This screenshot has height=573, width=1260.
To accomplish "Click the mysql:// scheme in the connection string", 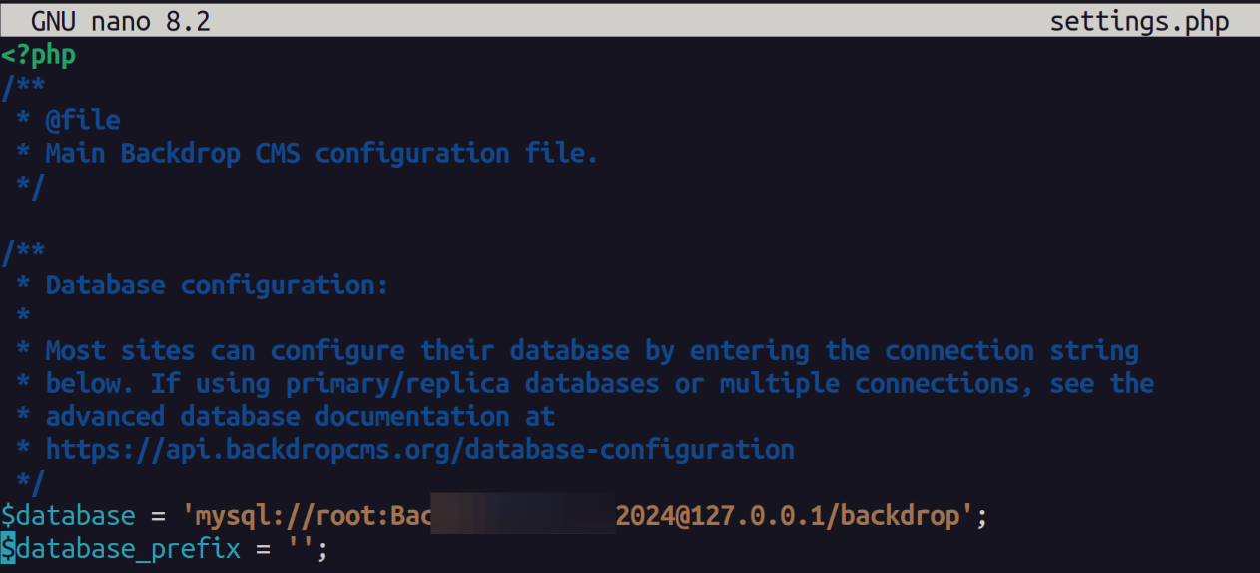I will [240, 516].
